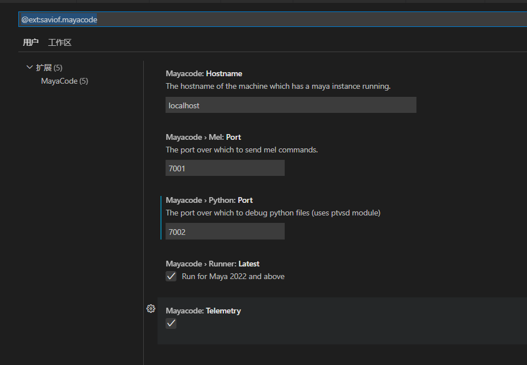This screenshot has width=527, height=365.
Task: Click the Mayacode › Mel: Port setting title
Action: click(x=203, y=137)
